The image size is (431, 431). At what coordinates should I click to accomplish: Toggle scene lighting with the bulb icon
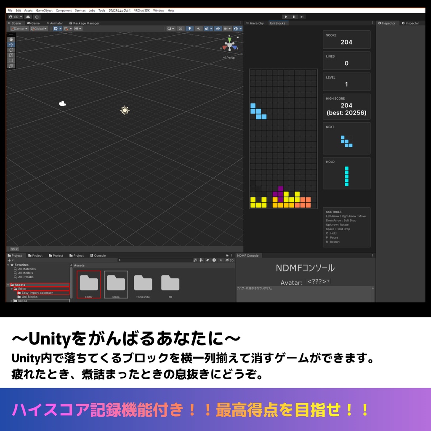pyautogui.click(x=189, y=28)
